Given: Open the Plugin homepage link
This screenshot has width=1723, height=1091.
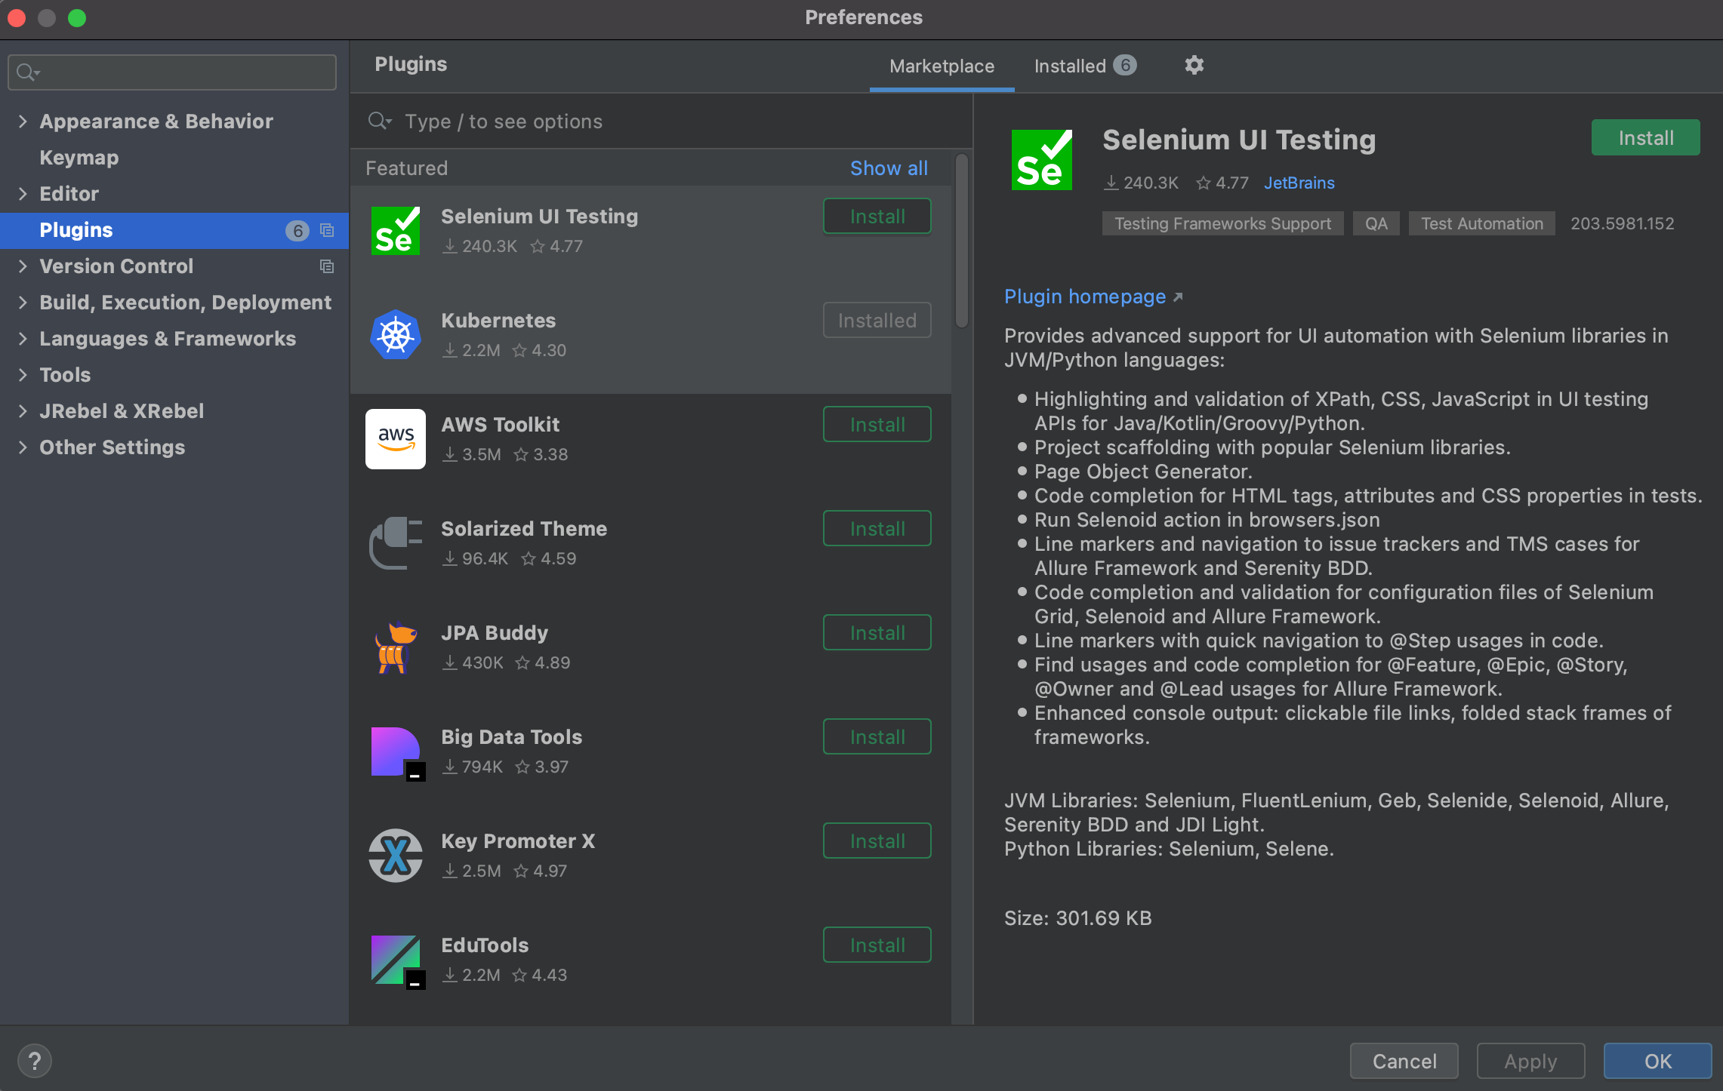Looking at the screenshot, I should click(x=1086, y=297).
